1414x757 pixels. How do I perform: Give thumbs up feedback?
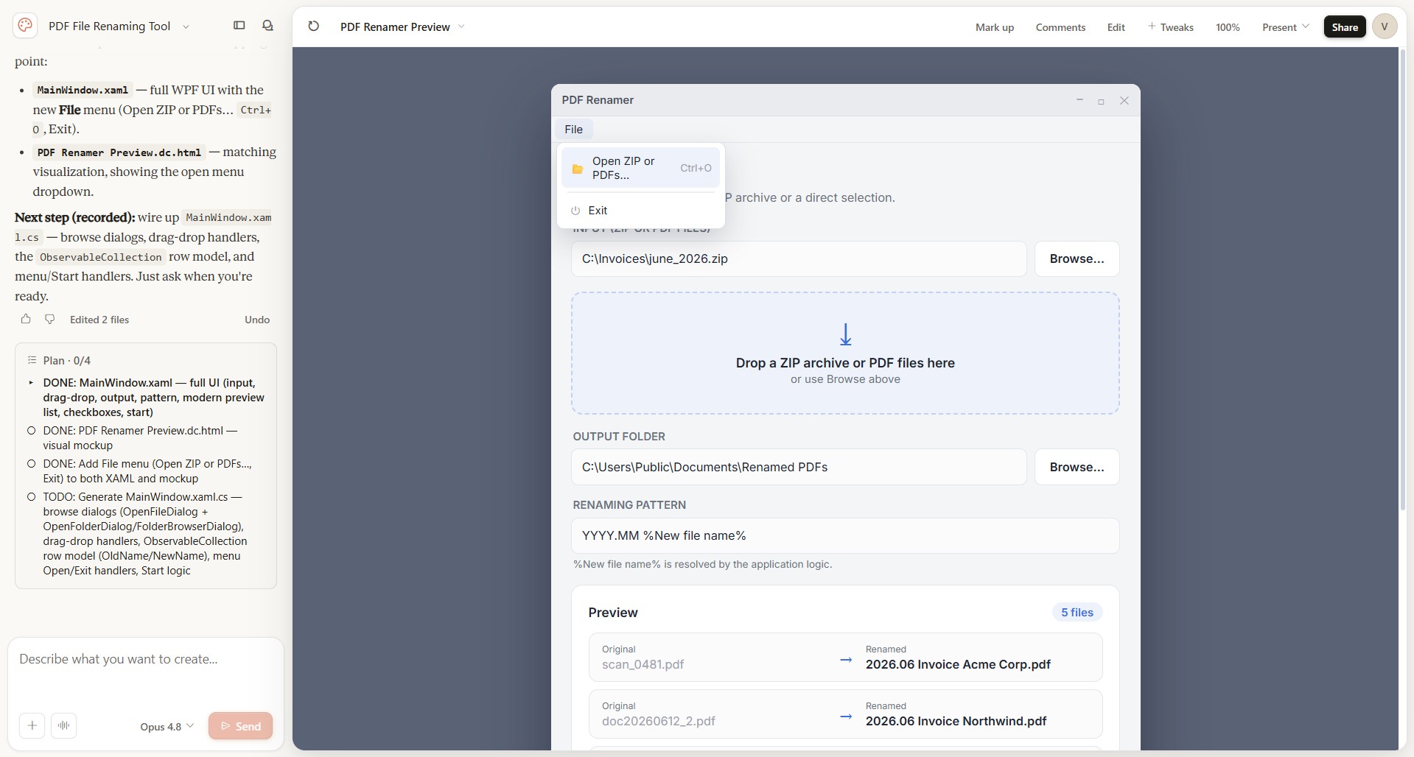pos(26,319)
